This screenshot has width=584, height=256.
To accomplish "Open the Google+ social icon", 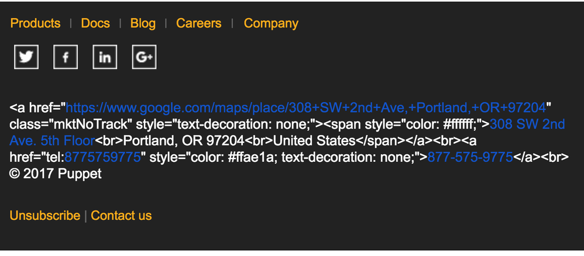I will tap(144, 57).
